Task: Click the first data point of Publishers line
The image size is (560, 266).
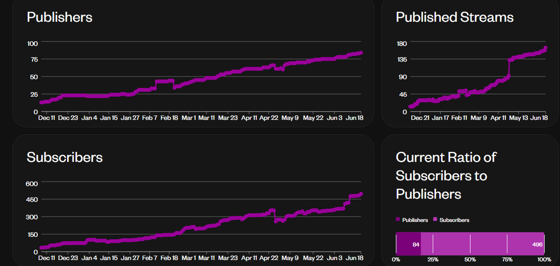Action: pyautogui.click(x=41, y=102)
